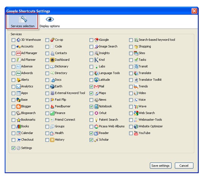Click the Blogger orange B icon

coord(19,107)
